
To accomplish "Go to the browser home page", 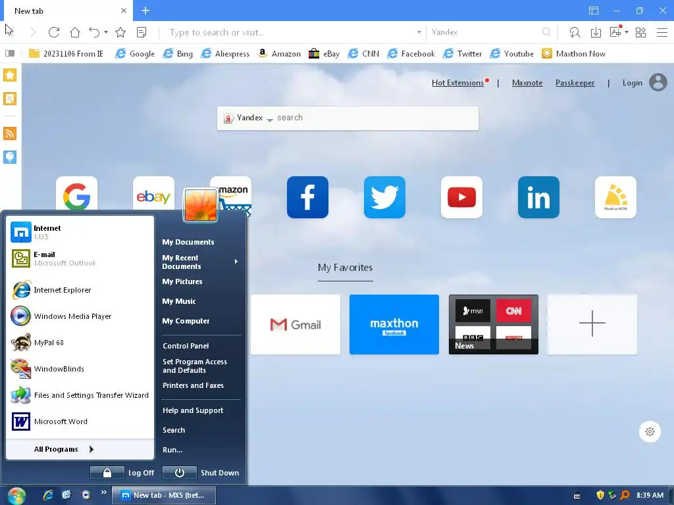I will pyautogui.click(x=75, y=32).
